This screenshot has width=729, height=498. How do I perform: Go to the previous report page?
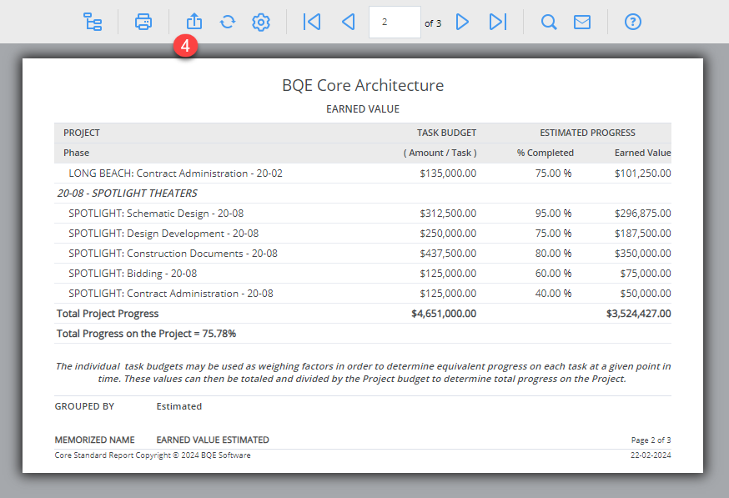(x=348, y=22)
